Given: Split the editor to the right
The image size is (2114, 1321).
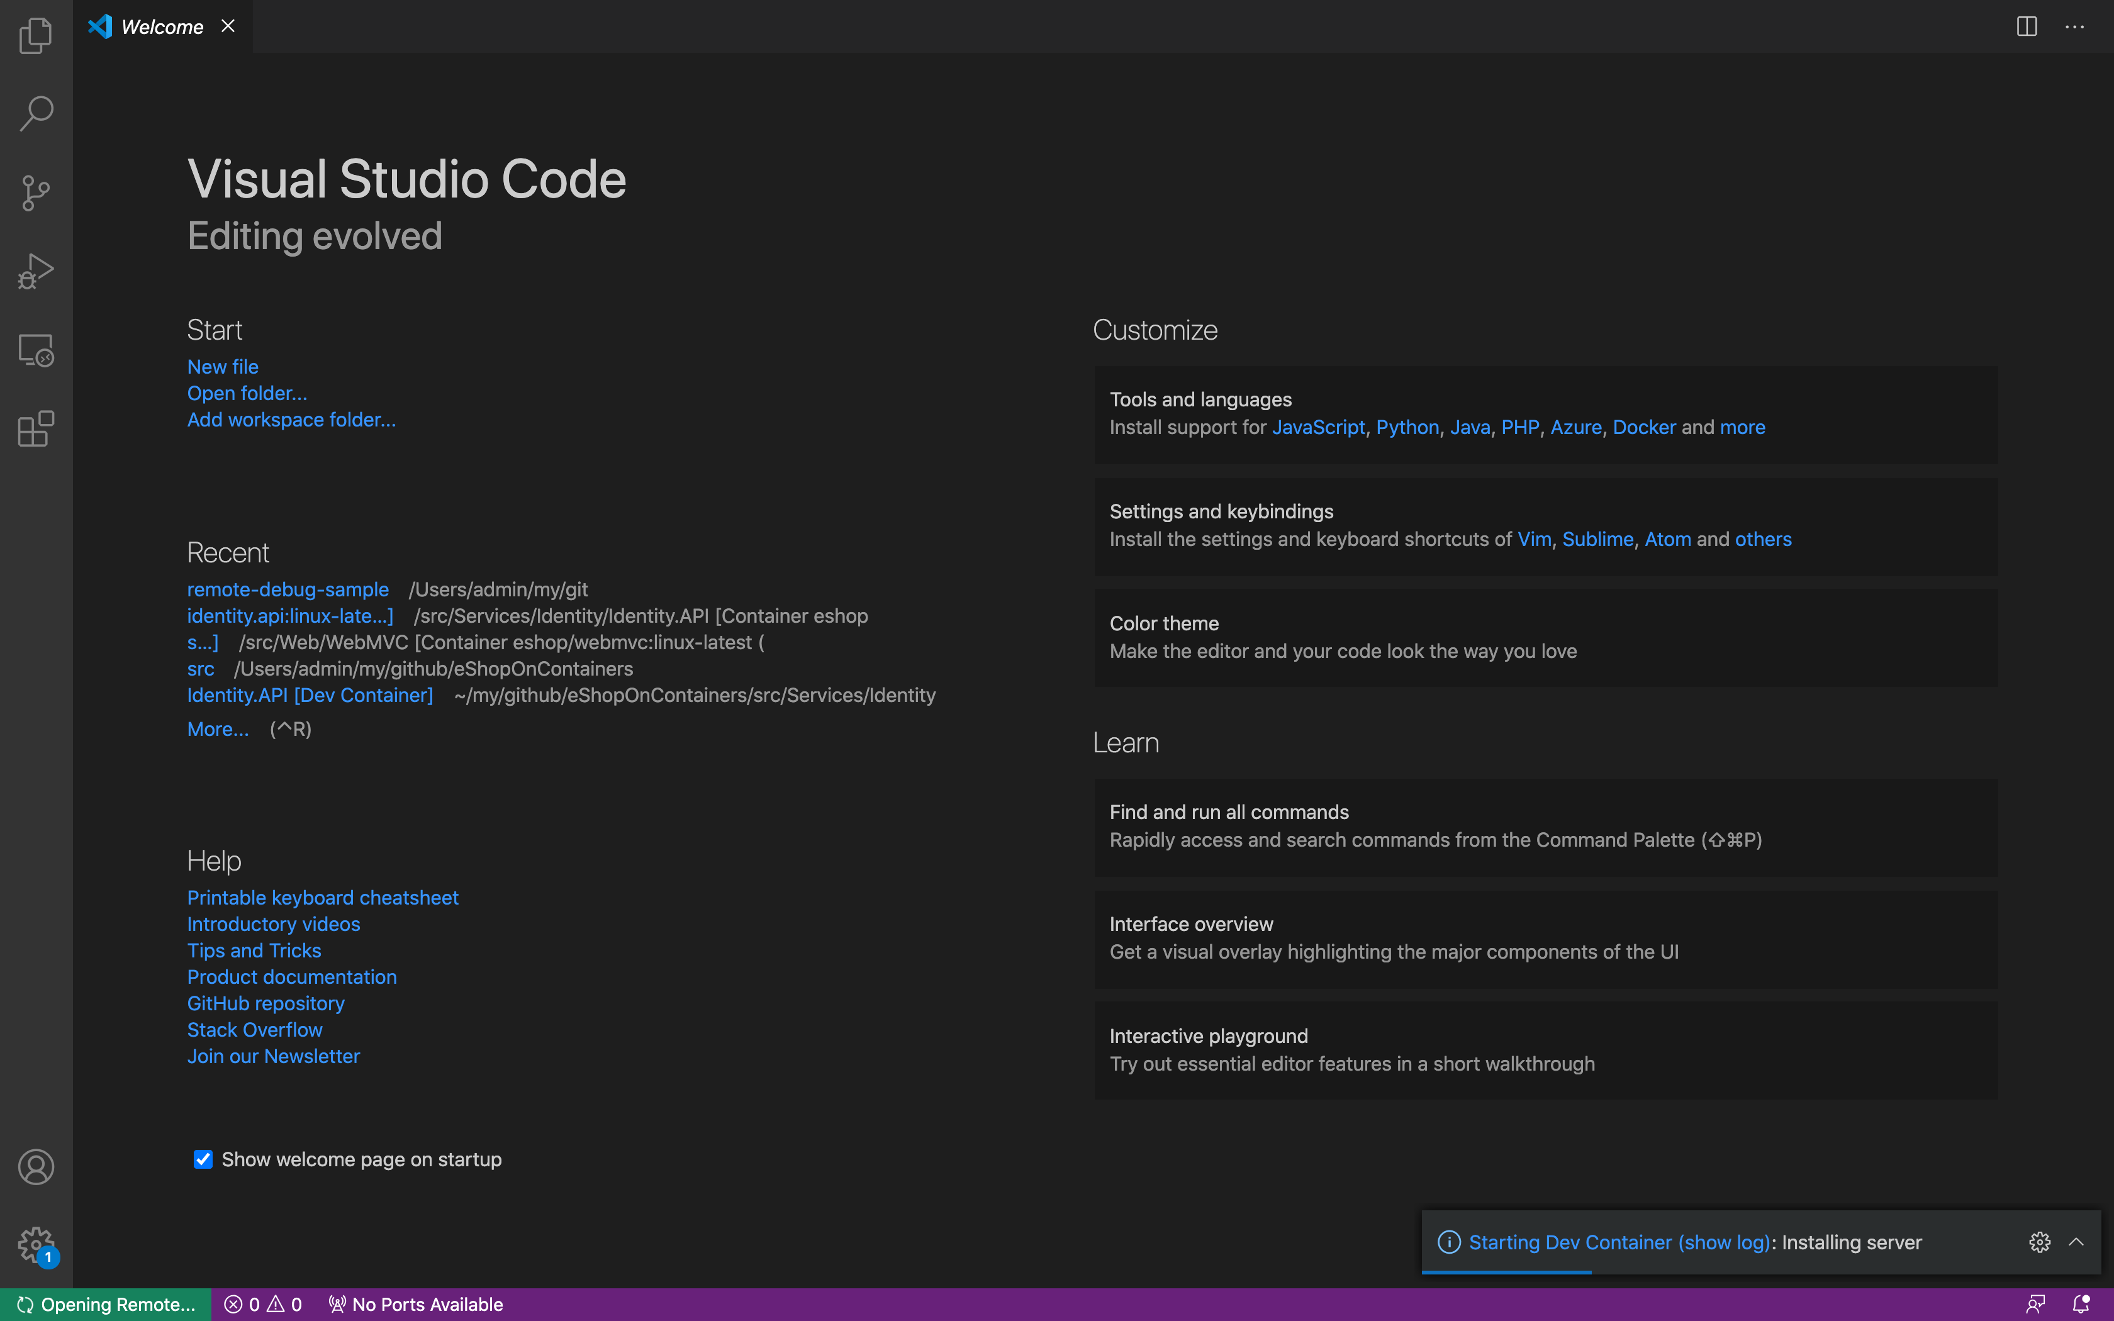Looking at the screenshot, I should 2027,26.
